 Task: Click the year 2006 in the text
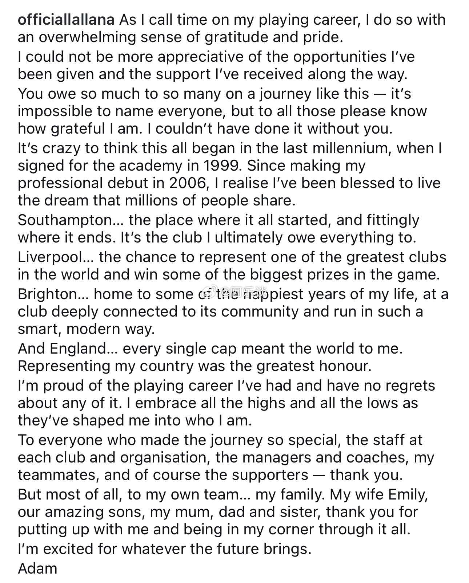point(188,183)
